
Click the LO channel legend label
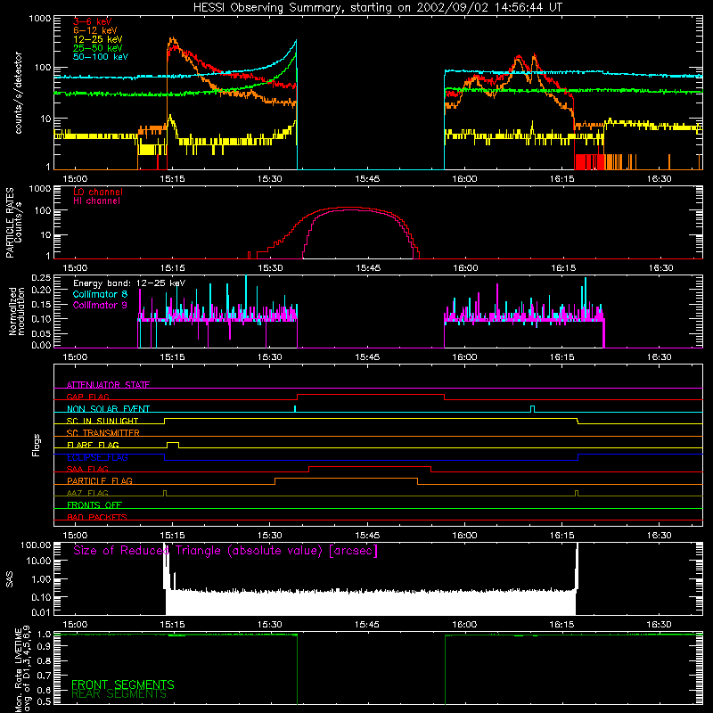[98, 192]
